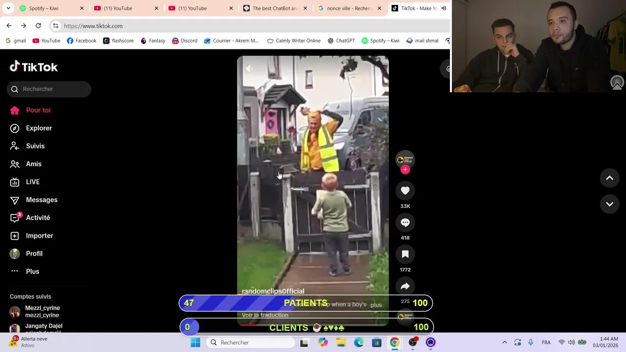Share the video via arrow icon
Viewport: 626px width, 352px height.
point(405,286)
